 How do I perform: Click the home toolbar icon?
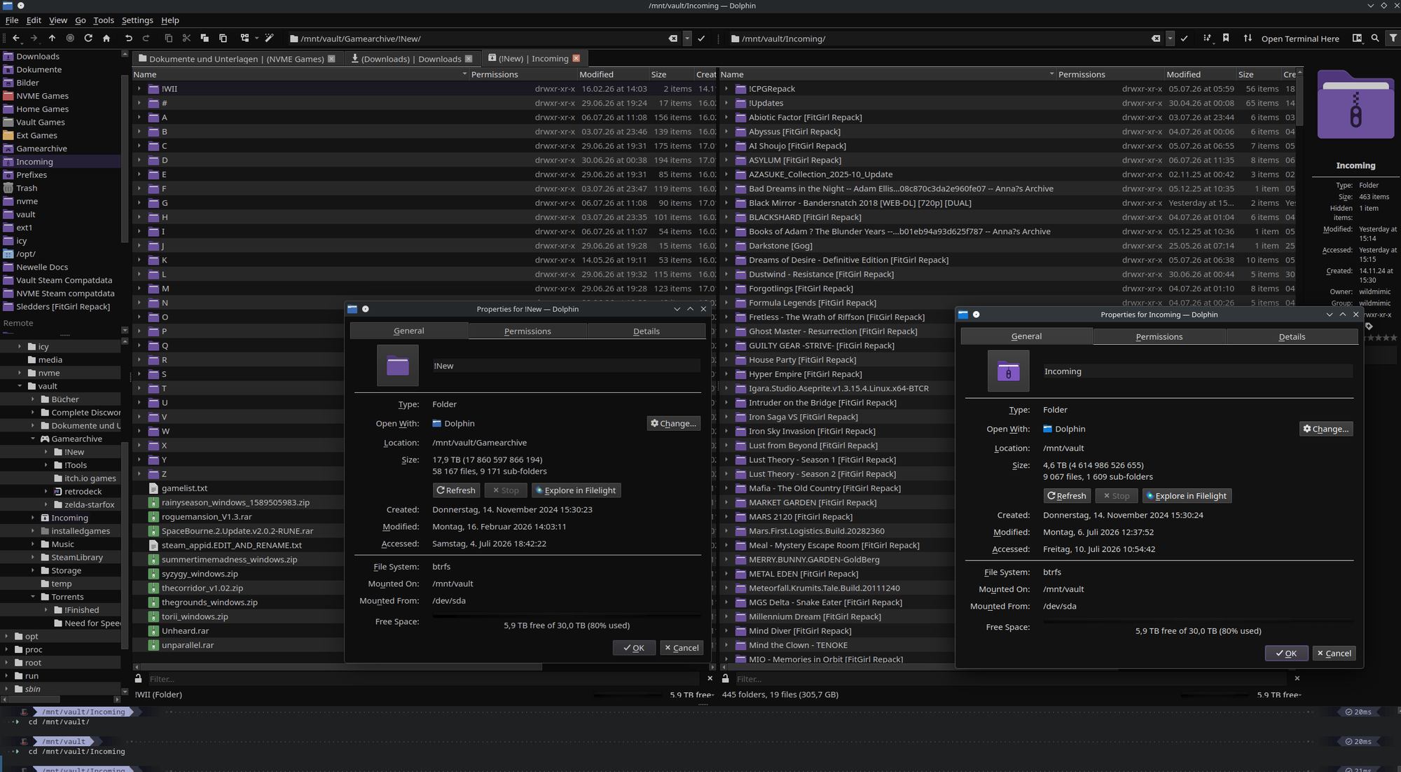tap(106, 39)
